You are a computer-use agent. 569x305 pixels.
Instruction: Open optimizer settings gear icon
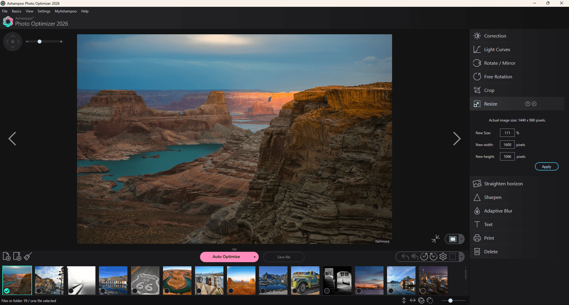tap(443, 257)
